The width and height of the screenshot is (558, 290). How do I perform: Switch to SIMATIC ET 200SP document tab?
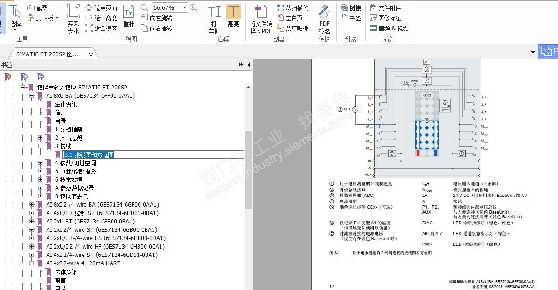tap(47, 54)
